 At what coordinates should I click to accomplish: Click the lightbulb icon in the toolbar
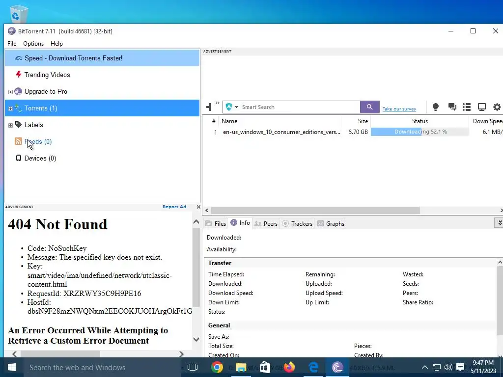point(435,107)
